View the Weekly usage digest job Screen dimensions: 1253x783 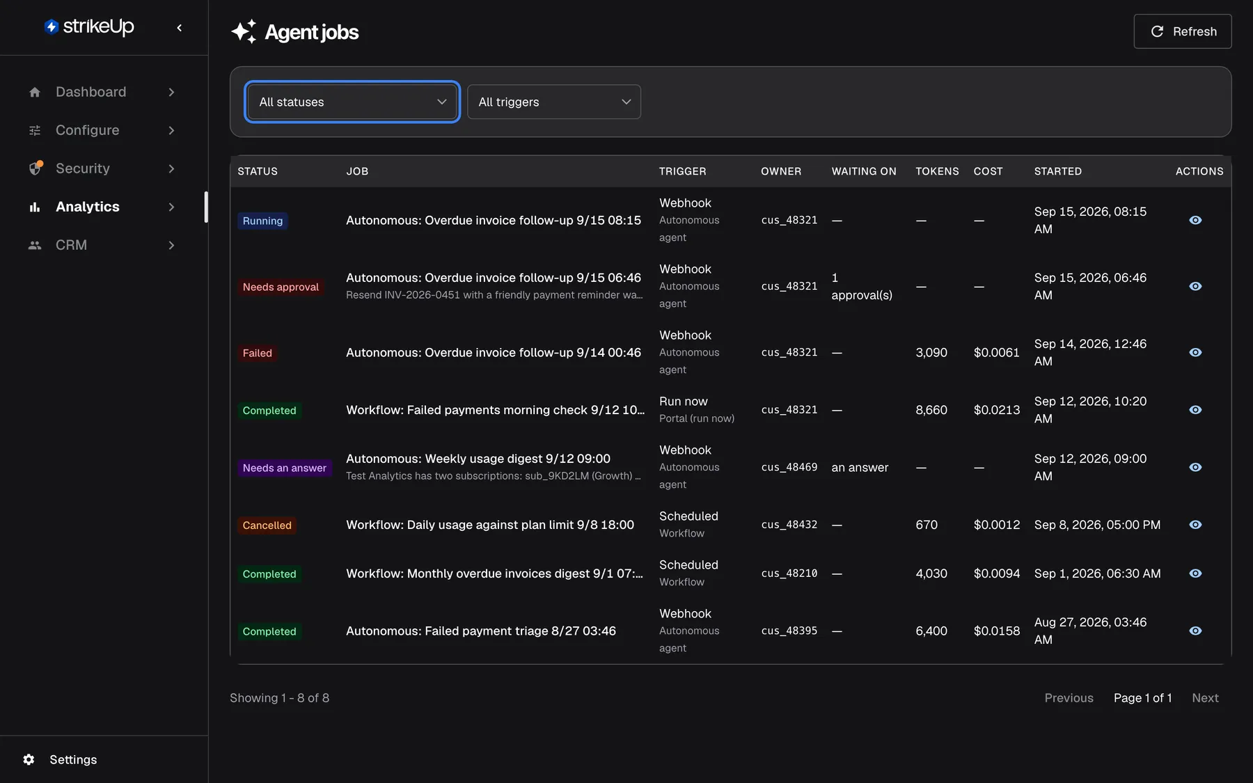(1195, 467)
